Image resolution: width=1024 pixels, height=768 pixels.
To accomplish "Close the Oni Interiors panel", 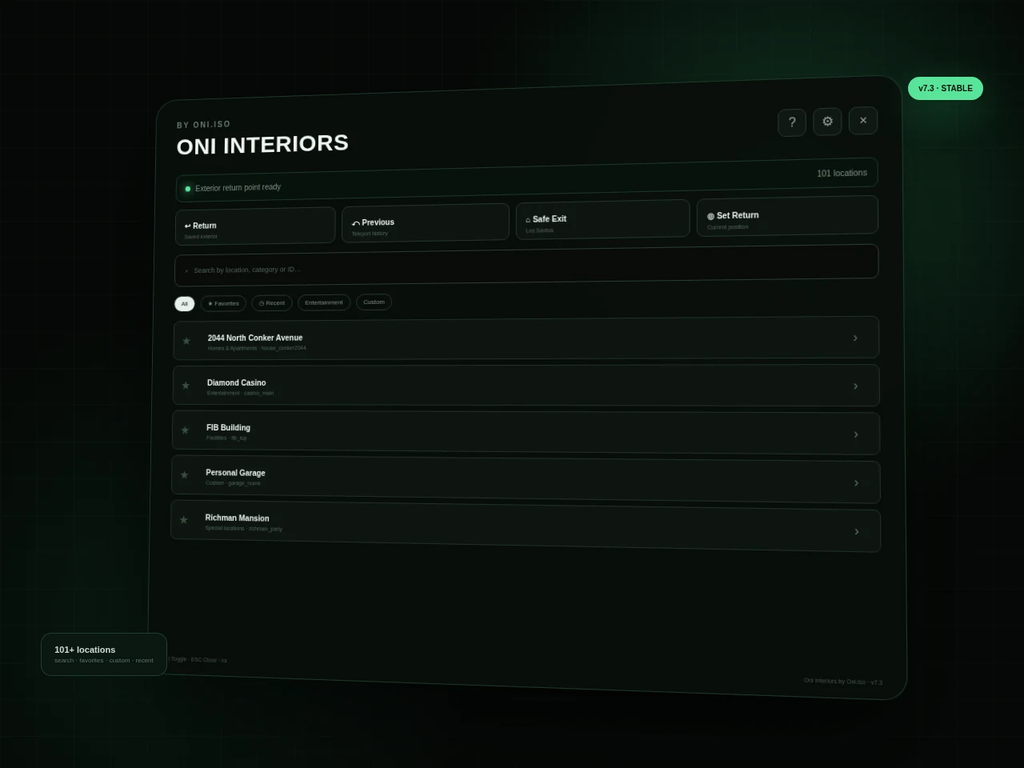I will [863, 121].
